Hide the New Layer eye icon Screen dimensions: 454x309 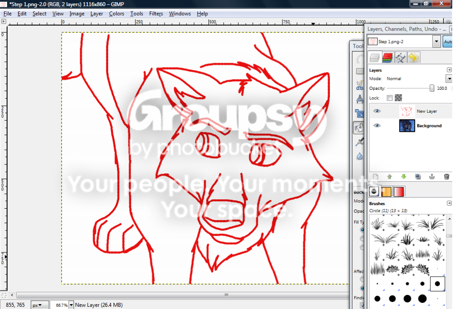pos(377,111)
